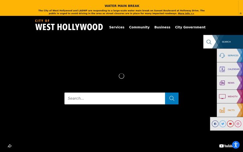Click the Facts bar chart icon
Screen dimensions: 243x152
(222, 110)
